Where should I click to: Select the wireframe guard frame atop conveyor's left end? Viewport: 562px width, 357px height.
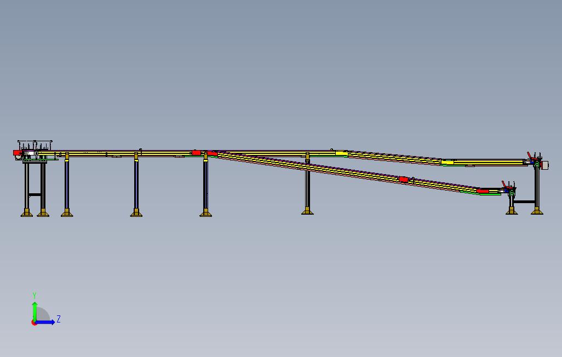35,146
